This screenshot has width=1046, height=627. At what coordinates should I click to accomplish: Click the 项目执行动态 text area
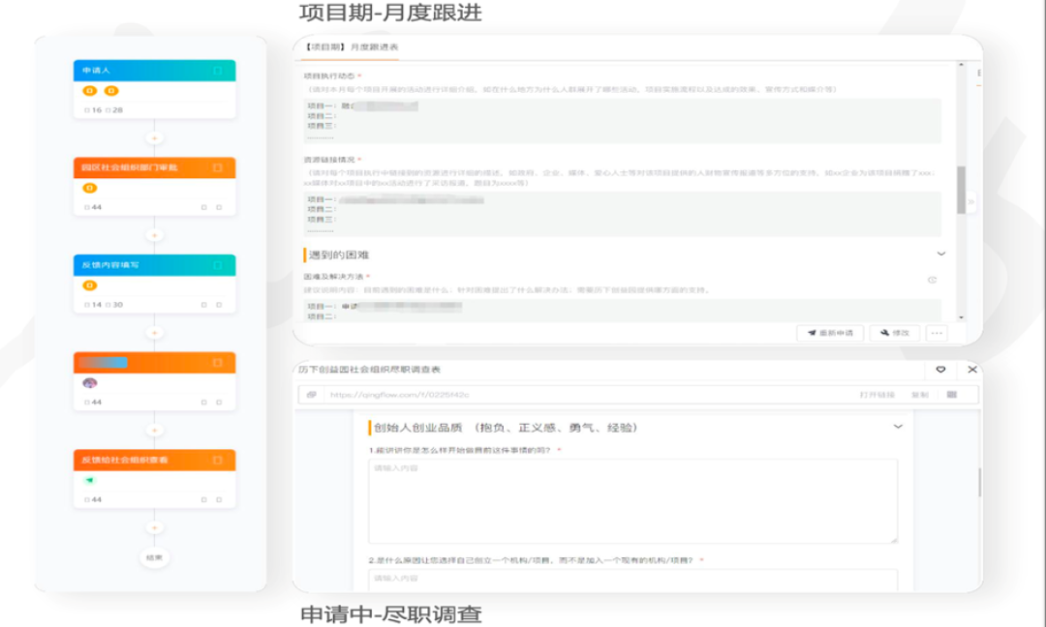pos(623,121)
